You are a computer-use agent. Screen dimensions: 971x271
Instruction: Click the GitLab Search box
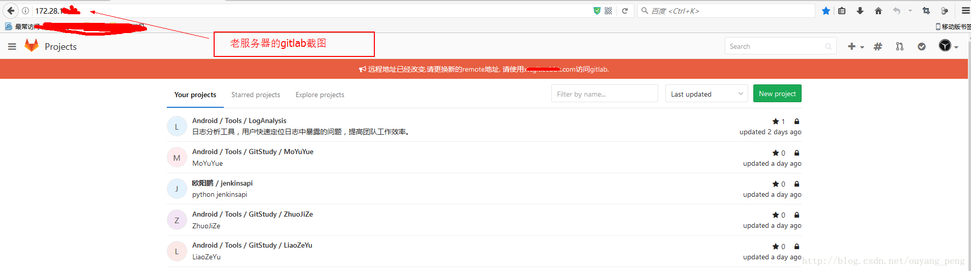tap(775, 46)
